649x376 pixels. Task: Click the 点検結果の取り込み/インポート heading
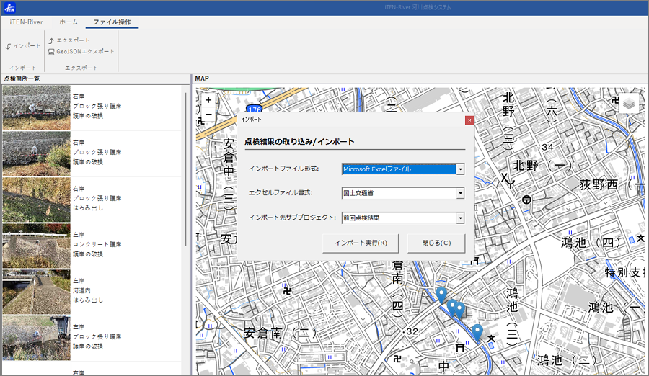(x=299, y=141)
